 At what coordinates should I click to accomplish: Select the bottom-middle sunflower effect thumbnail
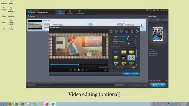click(x=124, y=63)
